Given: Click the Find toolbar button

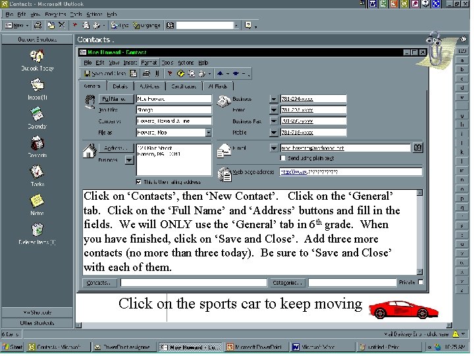Looking at the screenshot, I should pyautogui.click(x=120, y=26).
